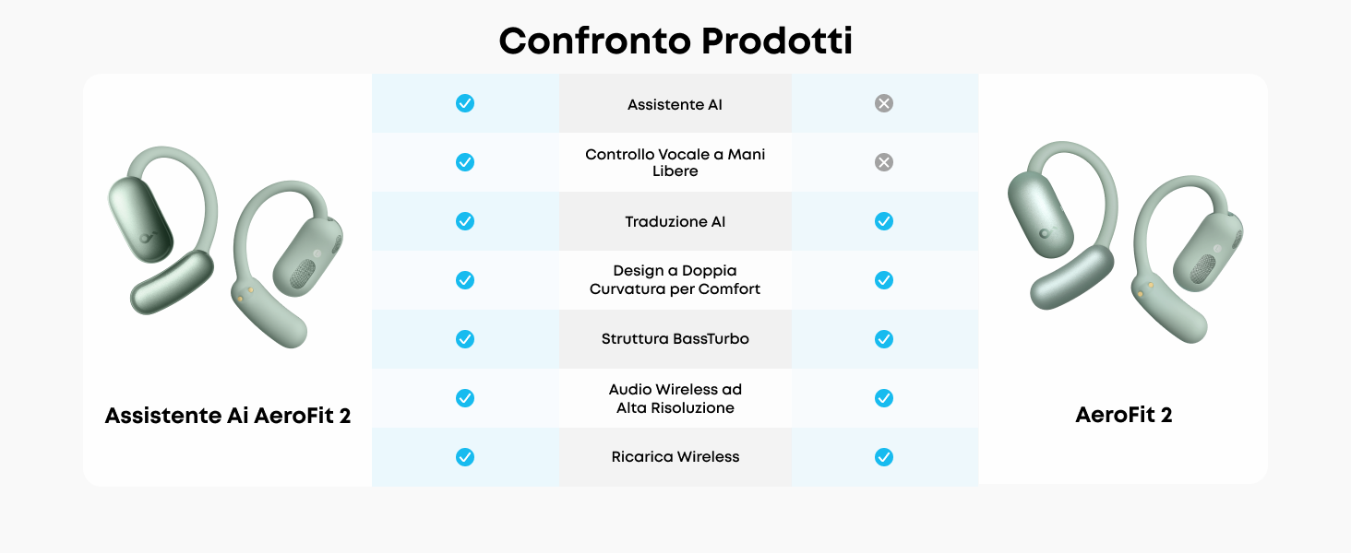Click the Confronto Prodotti heading
Viewport: 1351px width, 553px height.
coord(675,41)
